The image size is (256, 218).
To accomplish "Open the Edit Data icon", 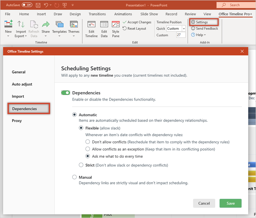I will pyautogui.click(x=104, y=25).
